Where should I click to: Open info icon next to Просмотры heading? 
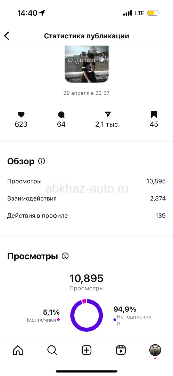tap(65, 256)
